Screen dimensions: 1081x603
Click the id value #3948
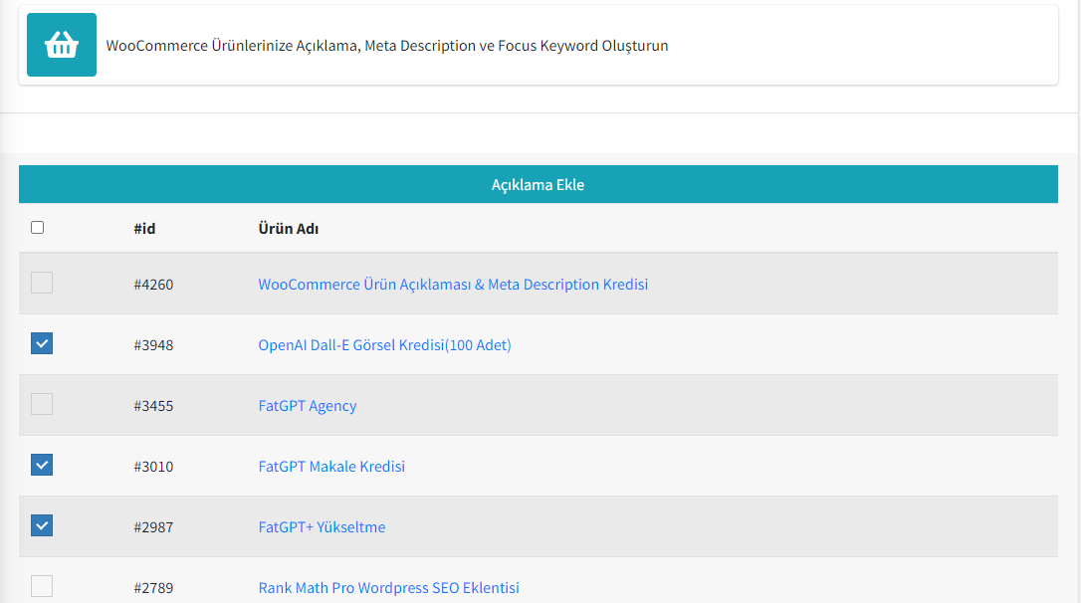click(153, 344)
